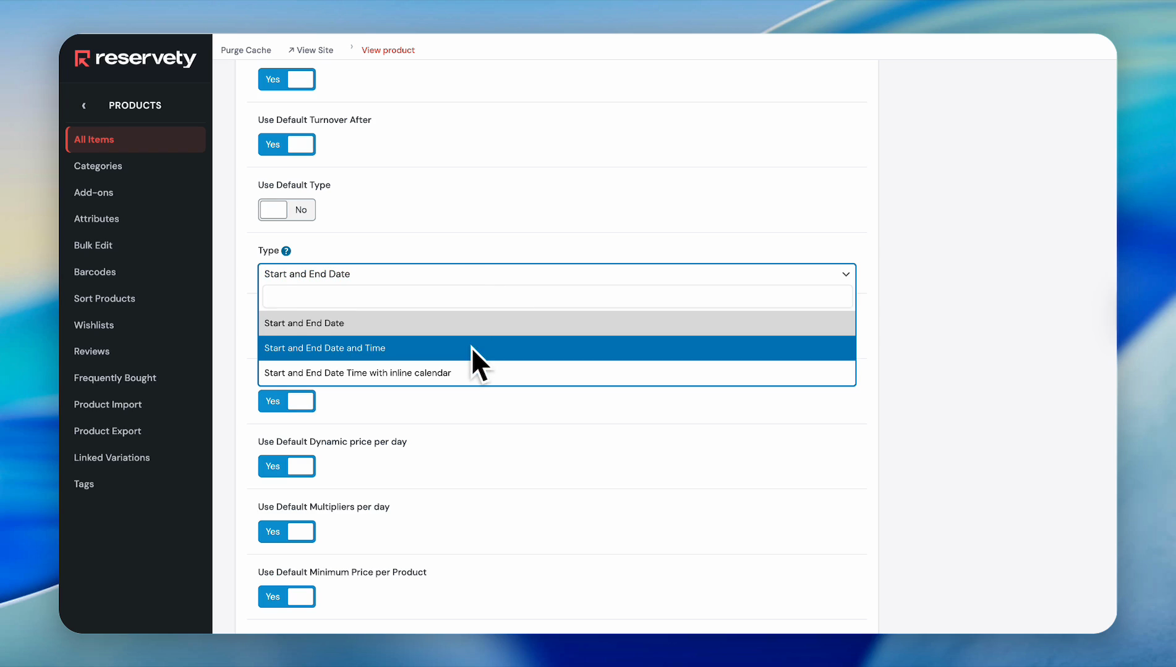Image resolution: width=1176 pixels, height=667 pixels.
Task: Open Bulk Edit
Action: 93,245
